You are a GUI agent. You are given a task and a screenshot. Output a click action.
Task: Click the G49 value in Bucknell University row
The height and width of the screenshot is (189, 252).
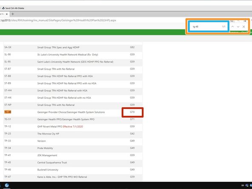point(132,169)
